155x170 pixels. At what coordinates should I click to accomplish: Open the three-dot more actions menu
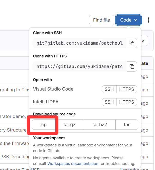(x=149, y=20)
